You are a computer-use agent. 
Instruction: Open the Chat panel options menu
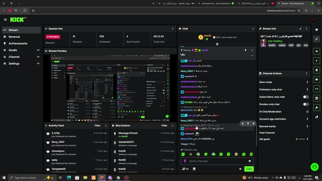click(253, 29)
